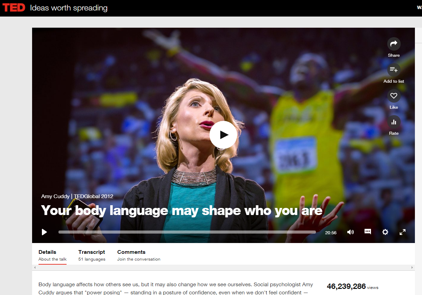Viewport: 422px width, 295px height.
Task: Click the red TED logo
Action: tap(14, 8)
